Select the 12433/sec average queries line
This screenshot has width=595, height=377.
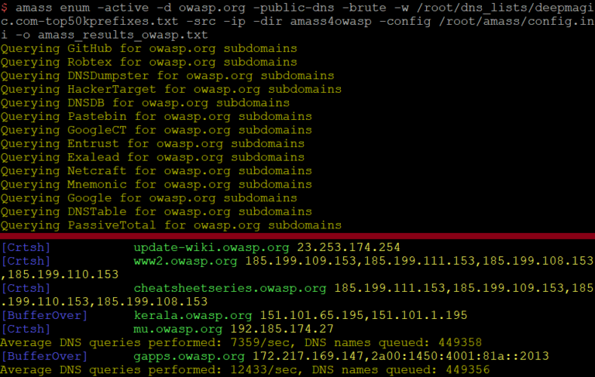point(245,371)
